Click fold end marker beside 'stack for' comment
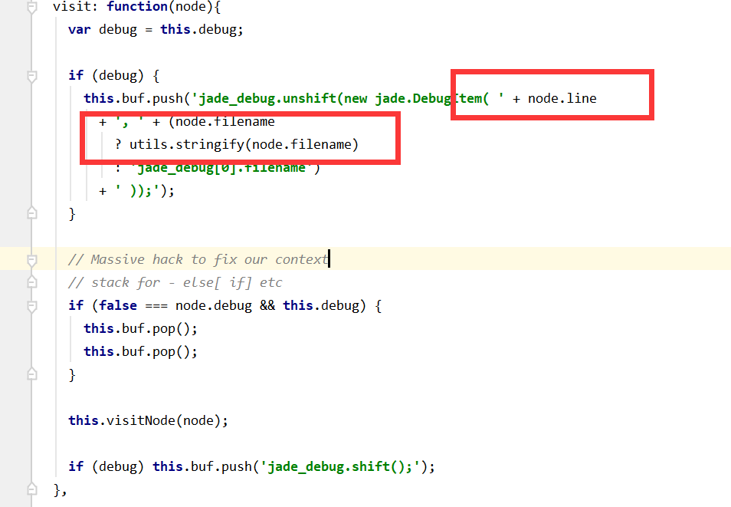 pos(31,282)
